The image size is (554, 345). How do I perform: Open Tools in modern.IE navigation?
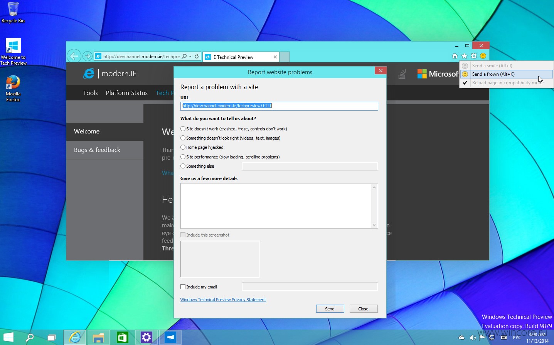91,93
